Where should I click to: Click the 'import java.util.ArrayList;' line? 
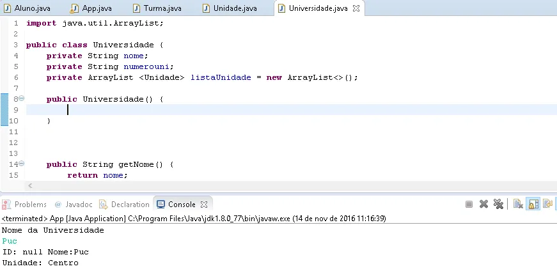click(95, 23)
